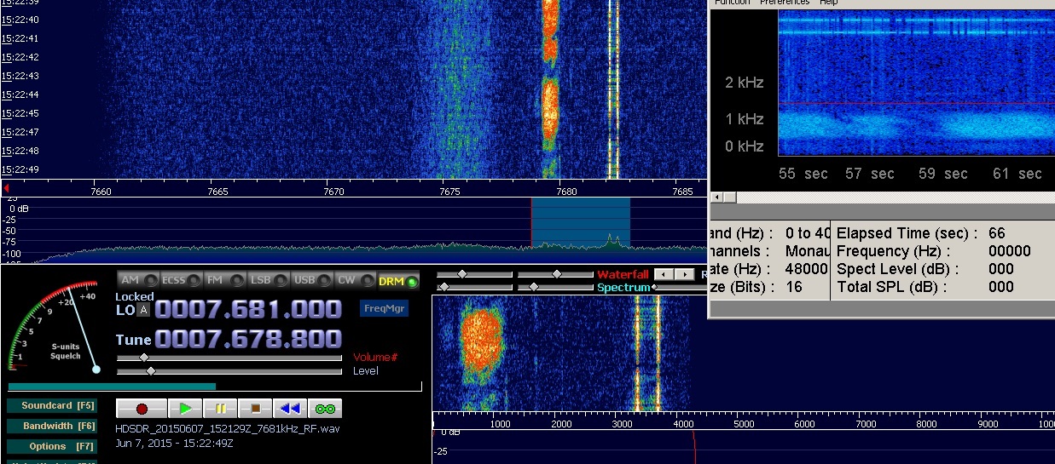Switch to FM mode

(x=226, y=280)
